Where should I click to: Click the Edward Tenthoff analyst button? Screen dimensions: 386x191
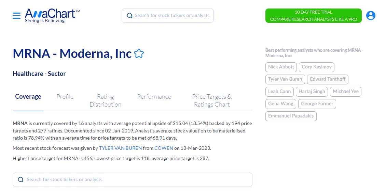[328, 79]
